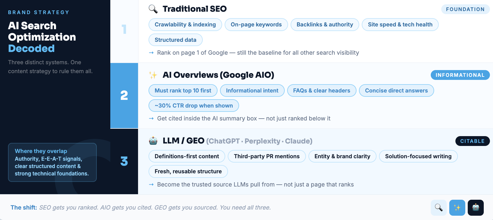Click the Fresh, reusable structure tag
The width and height of the screenshot is (493, 220).
coord(188,171)
